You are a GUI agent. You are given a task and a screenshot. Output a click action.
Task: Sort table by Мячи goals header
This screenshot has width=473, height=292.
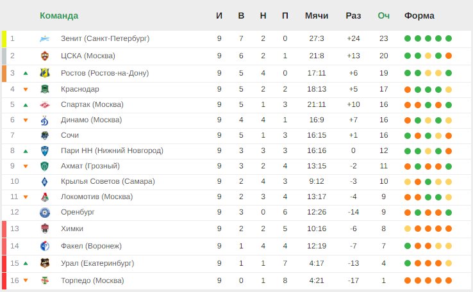coord(317,15)
